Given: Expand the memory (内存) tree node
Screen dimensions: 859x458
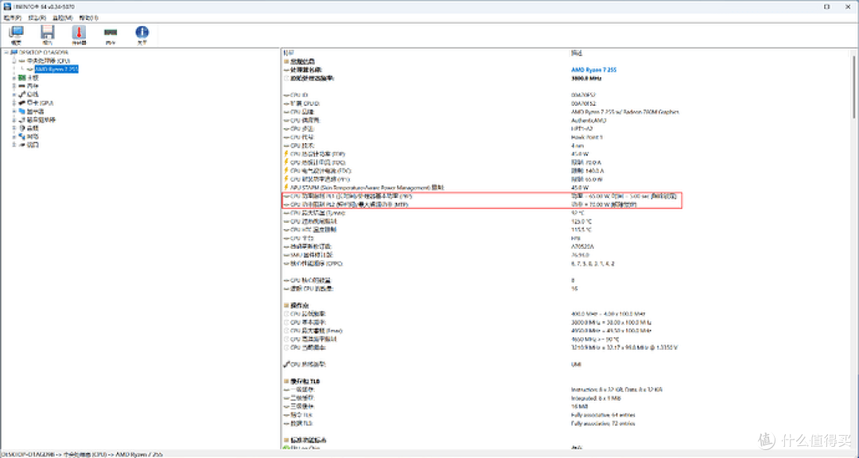Looking at the screenshot, I should [14, 86].
